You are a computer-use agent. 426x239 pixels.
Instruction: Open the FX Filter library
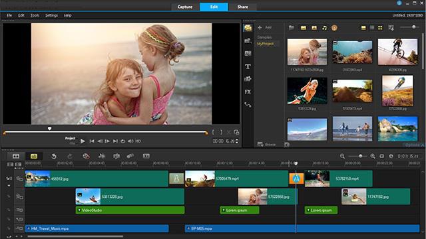click(248, 92)
